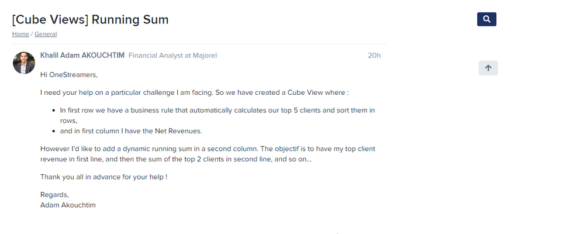Click the [Cube Views] Running Sum title
Image resolution: width=573 pixels, height=234 pixels.
(x=90, y=19)
